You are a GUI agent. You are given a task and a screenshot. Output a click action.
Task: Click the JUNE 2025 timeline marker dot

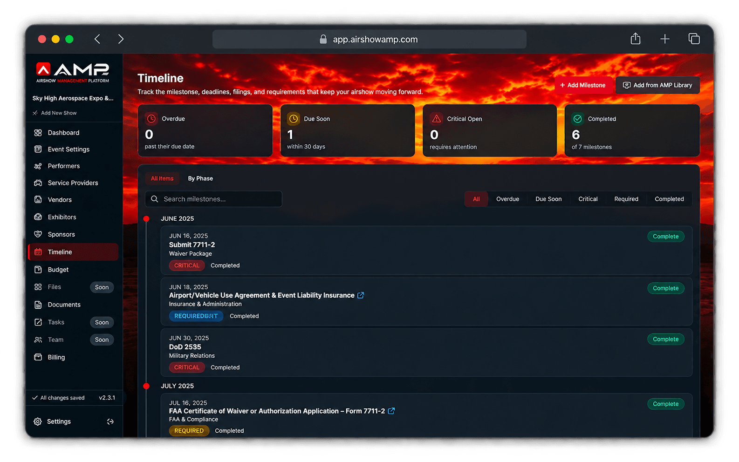pos(146,218)
